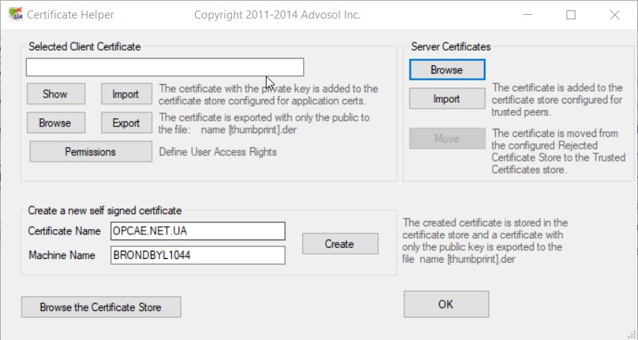Import a server certificate to trusted peers

tap(447, 98)
